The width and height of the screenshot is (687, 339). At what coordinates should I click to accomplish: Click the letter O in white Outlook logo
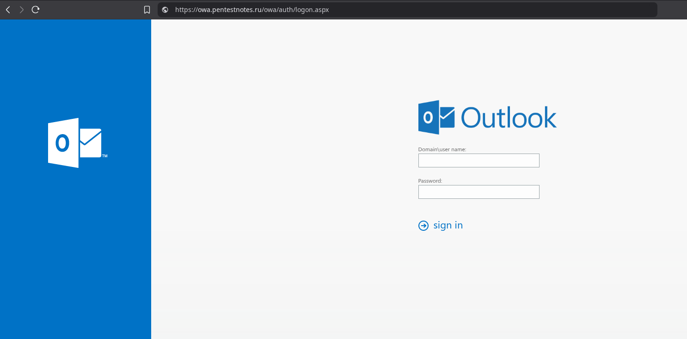click(x=62, y=143)
